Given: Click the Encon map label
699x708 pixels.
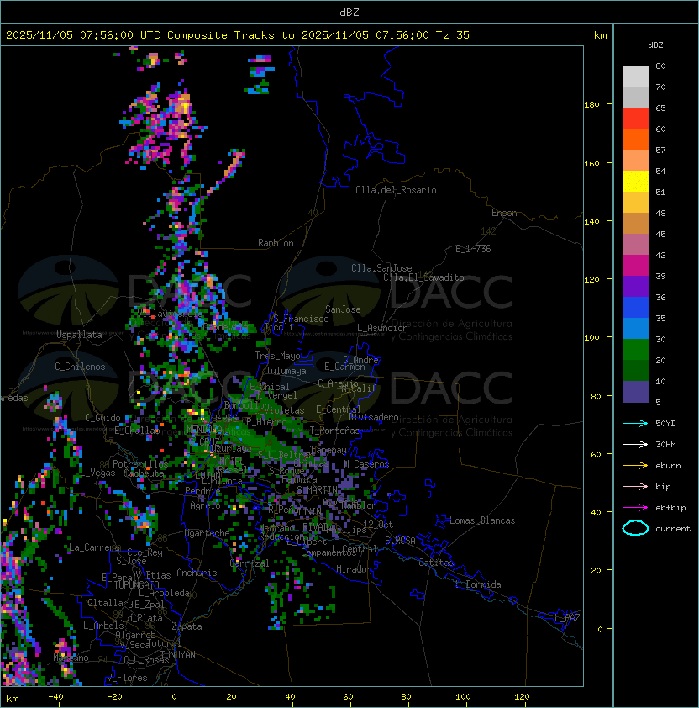Looking at the screenshot, I should coord(504,213).
